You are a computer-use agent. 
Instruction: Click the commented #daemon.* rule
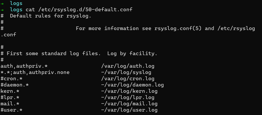tap(15, 85)
